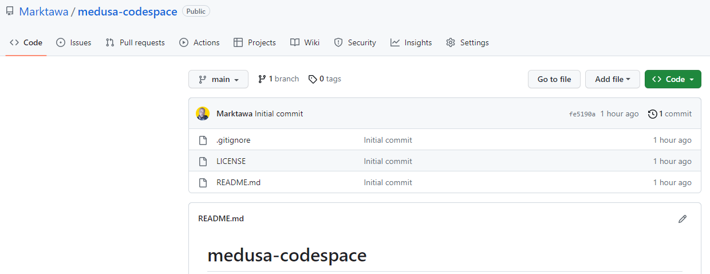Open the Code tab
The image size is (710, 274).
(x=26, y=42)
